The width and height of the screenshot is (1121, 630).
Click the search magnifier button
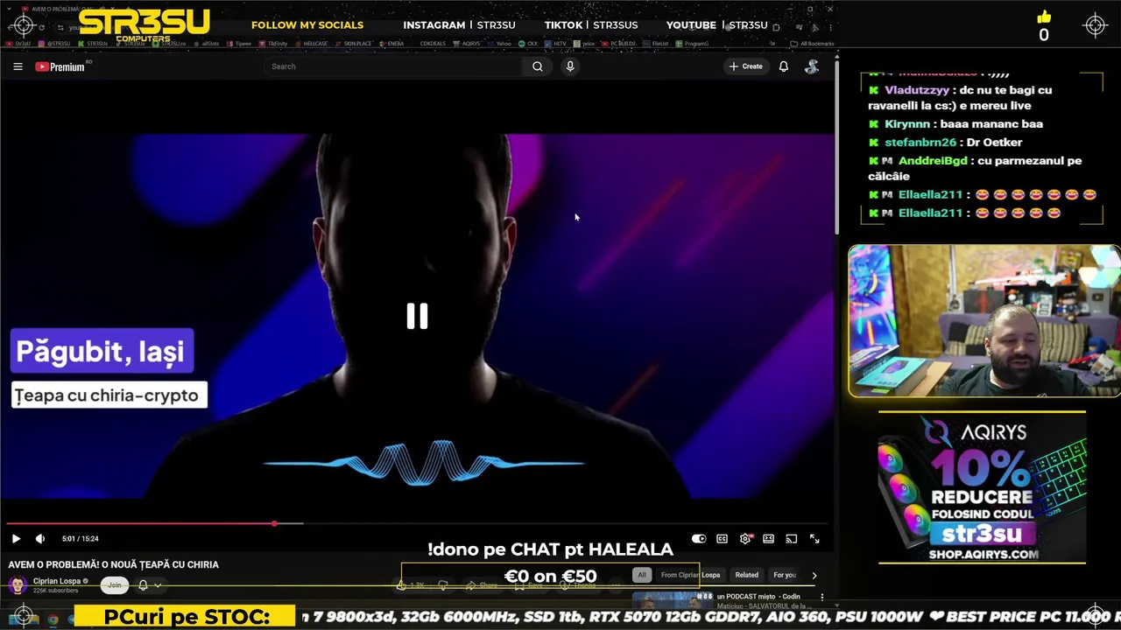coord(538,66)
